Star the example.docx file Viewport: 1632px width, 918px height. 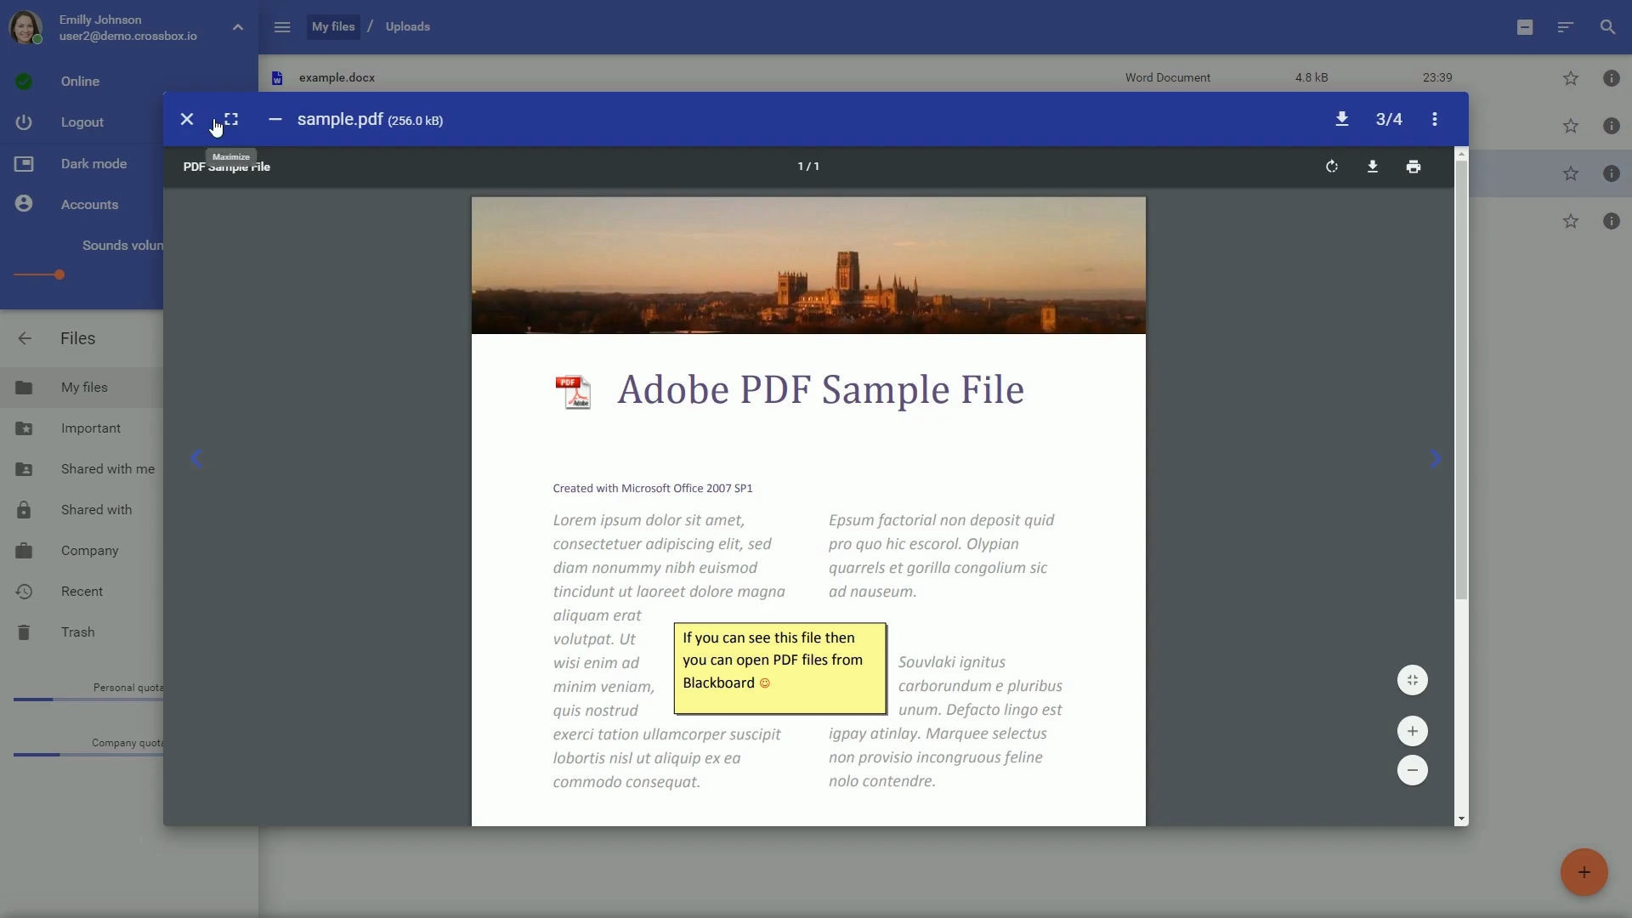point(1571,78)
